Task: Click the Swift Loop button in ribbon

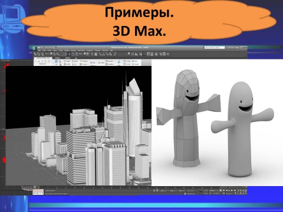Action: [x=84, y=61]
